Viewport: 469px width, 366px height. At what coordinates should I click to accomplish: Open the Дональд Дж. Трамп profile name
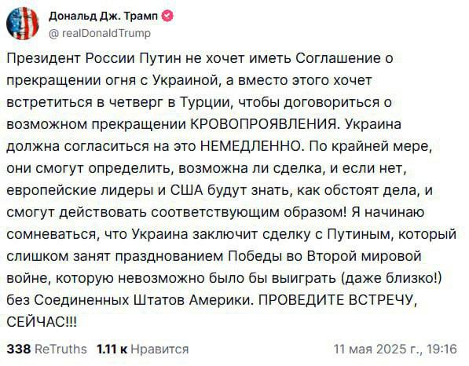[x=103, y=16]
